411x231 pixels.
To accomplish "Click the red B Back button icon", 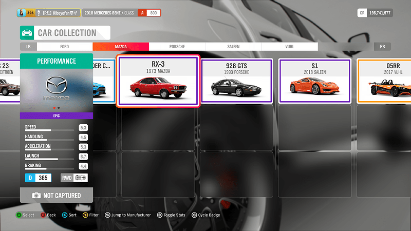I will (x=43, y=215).
